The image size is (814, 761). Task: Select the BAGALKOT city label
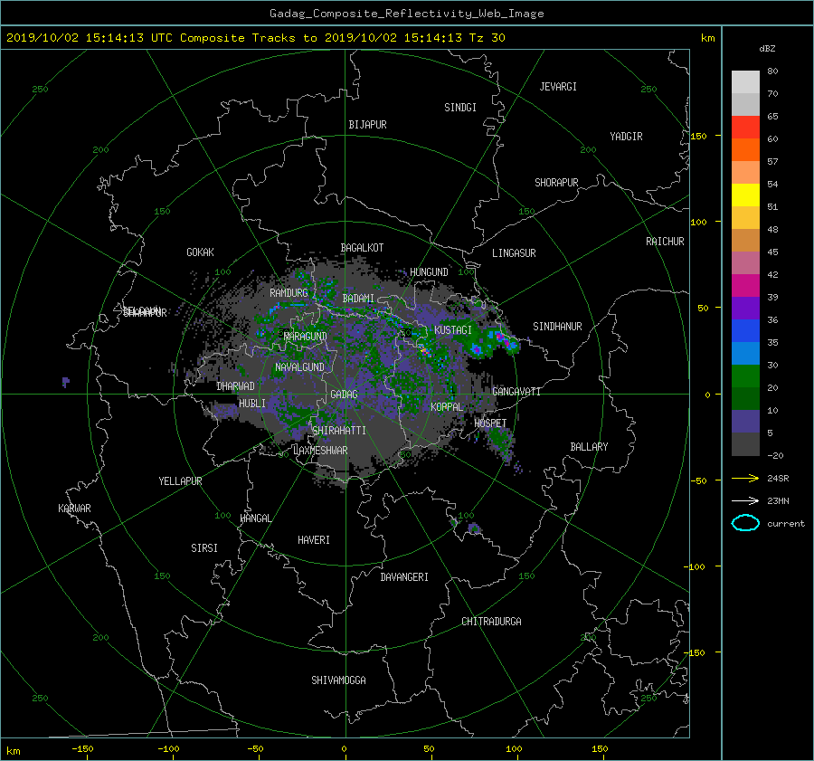coord(362,248)
